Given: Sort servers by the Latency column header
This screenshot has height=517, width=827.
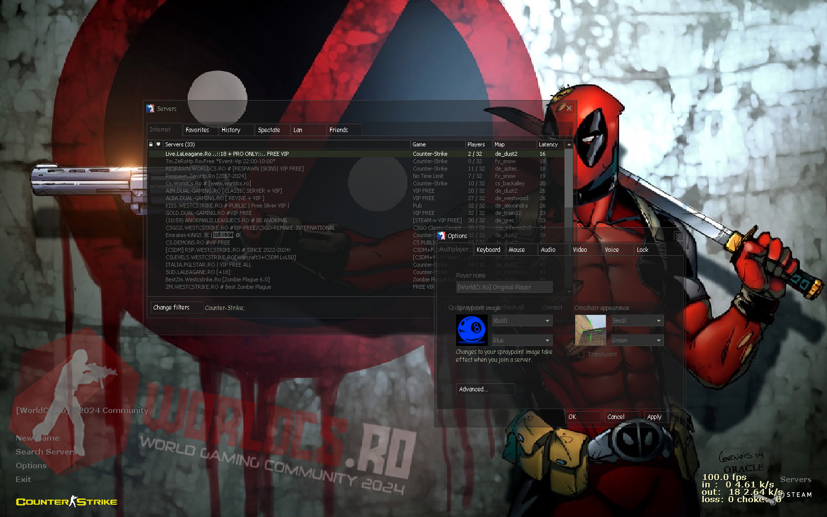Looking at the screenshot, I should click(x=550, y=144).
